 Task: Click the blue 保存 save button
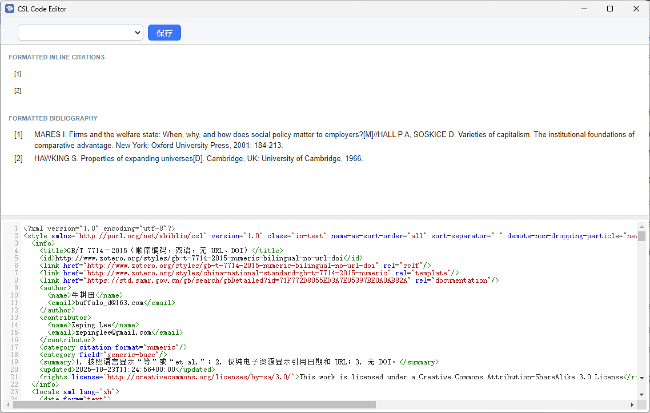pyautogui.click(x=164, y=33)
